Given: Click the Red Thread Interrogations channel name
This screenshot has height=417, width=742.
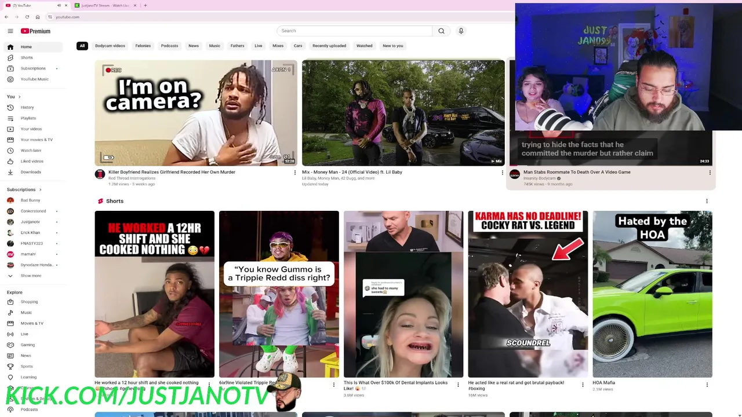Looking at the screenshot, I should [x=132, y=178].
